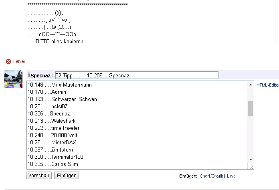The height and width of the screenshot is (190, 279).
Task: Click the Specnaz. username label
Action: click(42, 75)
